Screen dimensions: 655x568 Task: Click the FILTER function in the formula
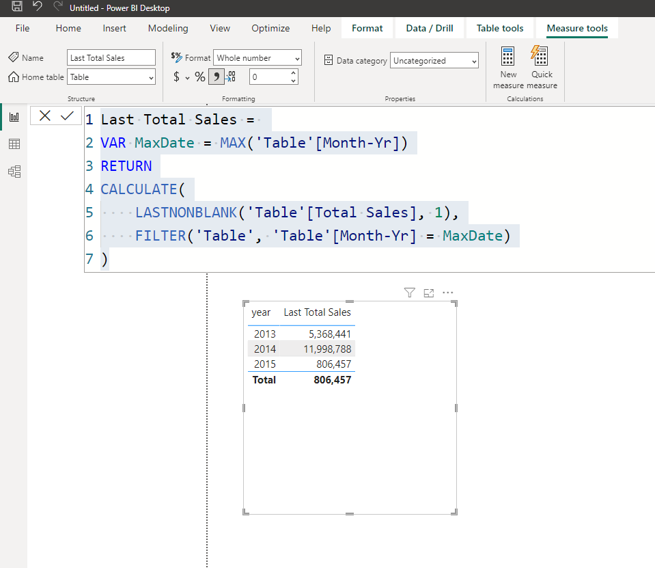tap(161, 236)
